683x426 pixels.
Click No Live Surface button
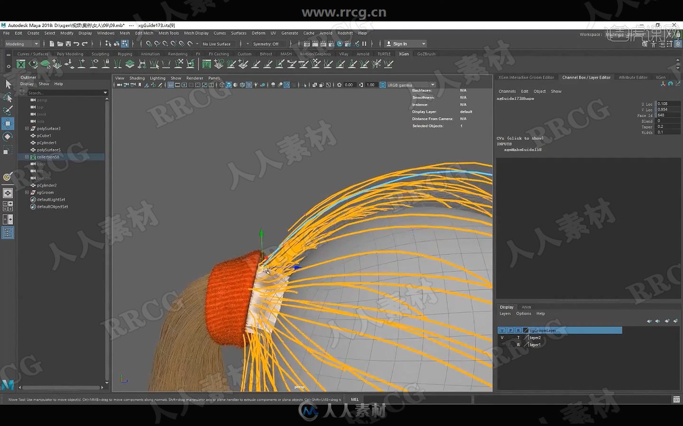[x=217, y=44]
